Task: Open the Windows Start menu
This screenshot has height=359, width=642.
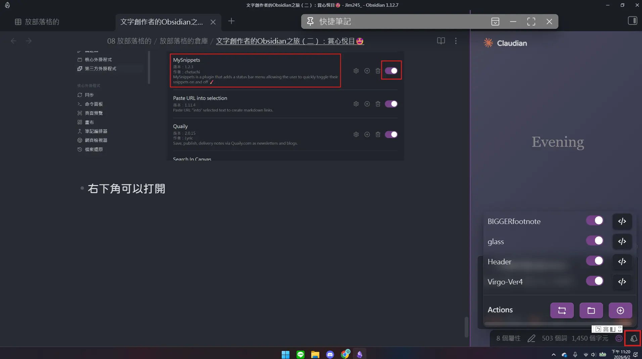Action: coord(285,354)
